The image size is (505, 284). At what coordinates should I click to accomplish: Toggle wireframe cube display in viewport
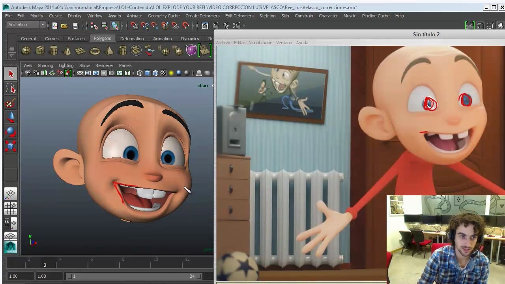pyautogui.click(x=140, y=73)
